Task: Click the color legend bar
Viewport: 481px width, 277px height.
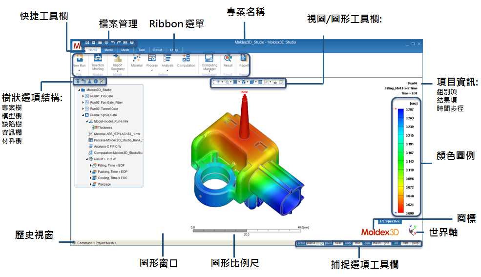Action: [400, 161]
